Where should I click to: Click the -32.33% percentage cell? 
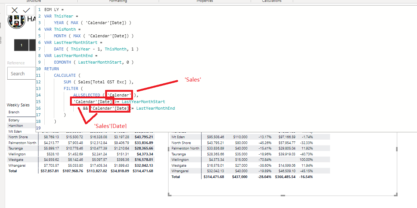[306, 143]
